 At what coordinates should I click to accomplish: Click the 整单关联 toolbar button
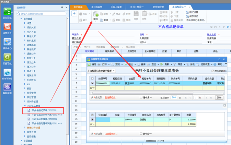point(177,20)
